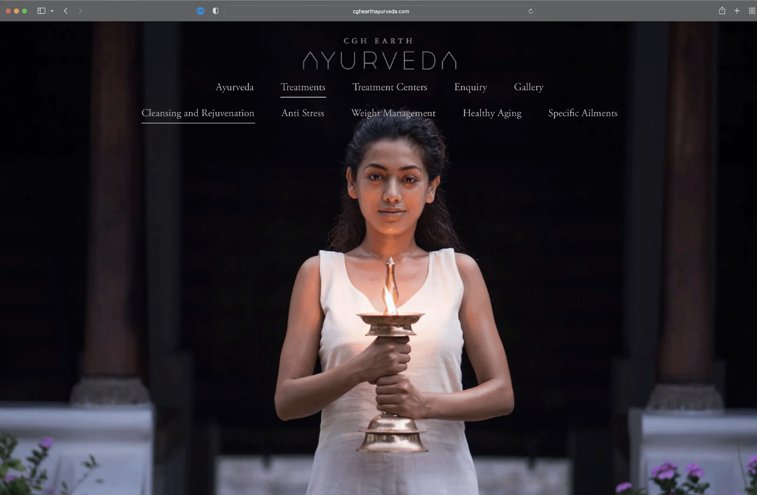Go back with the back arrow
The height and width of the screenshot is (495, 757).
pyautogui.click(x=66, y=11)
